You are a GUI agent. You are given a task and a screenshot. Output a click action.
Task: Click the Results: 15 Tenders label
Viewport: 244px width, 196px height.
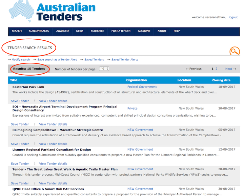pyautogui.click(x=29, y=69)
